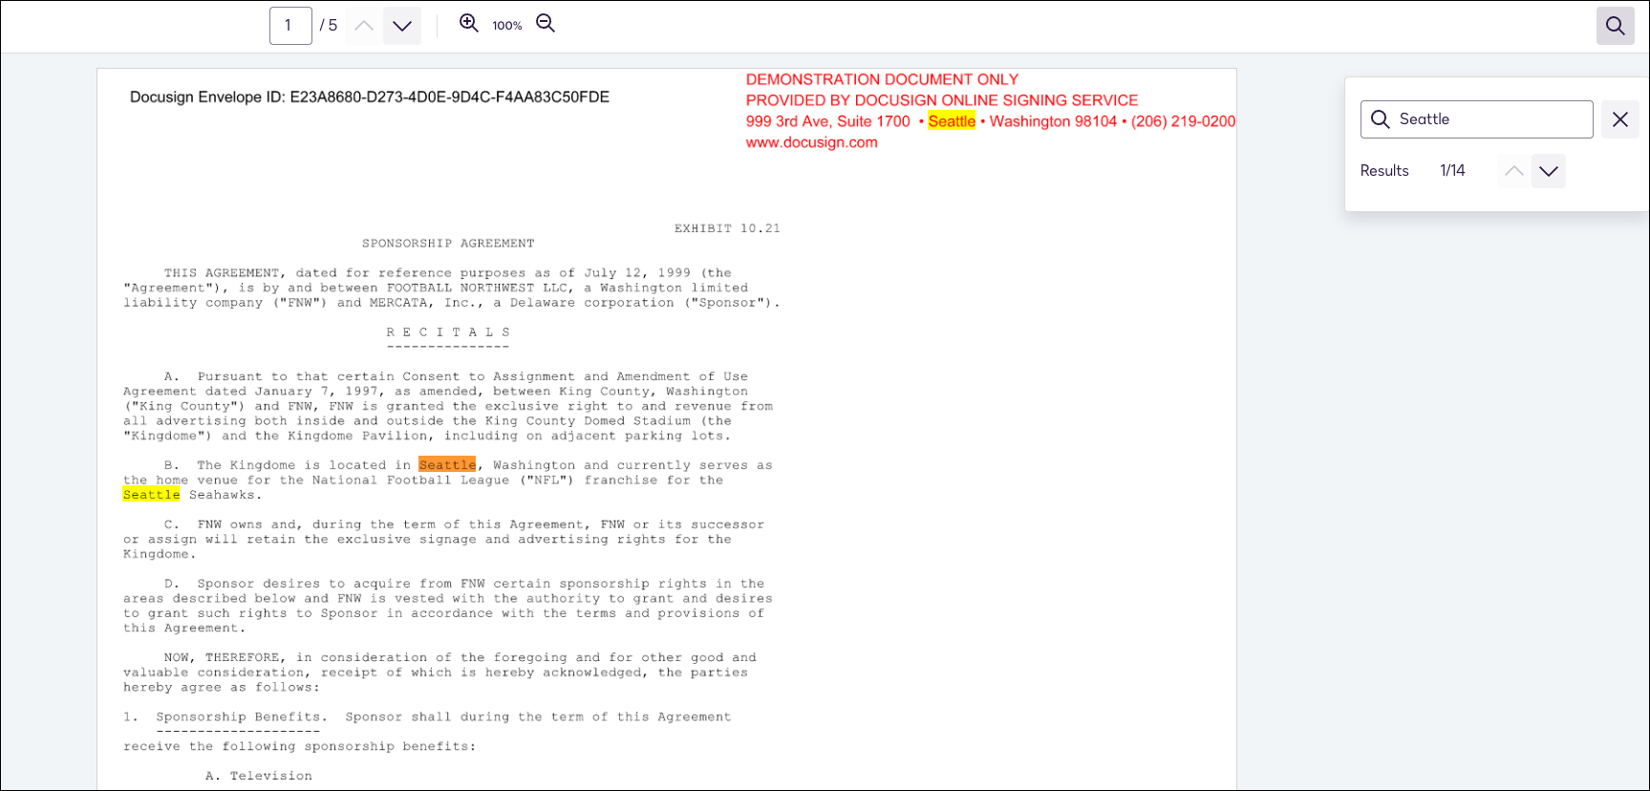
Task: Go to the previous page arrow
Action: pos(364,26)
